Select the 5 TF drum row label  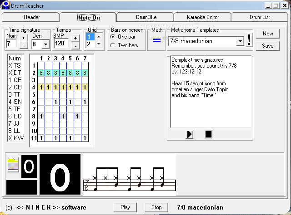point(15,109)
